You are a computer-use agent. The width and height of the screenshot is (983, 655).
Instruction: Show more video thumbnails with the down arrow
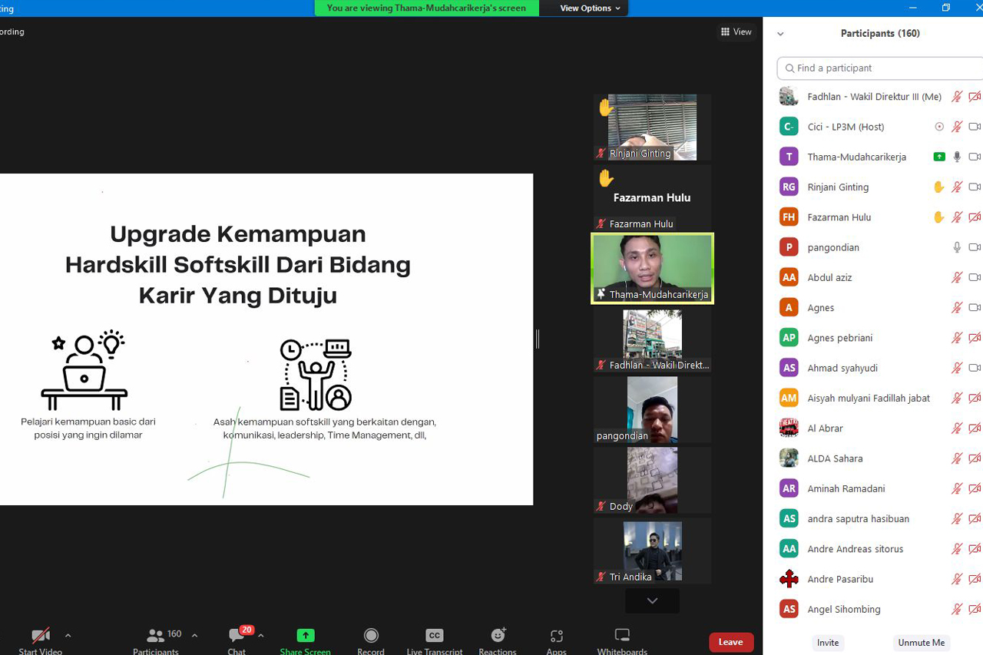[x=652, y=600]
